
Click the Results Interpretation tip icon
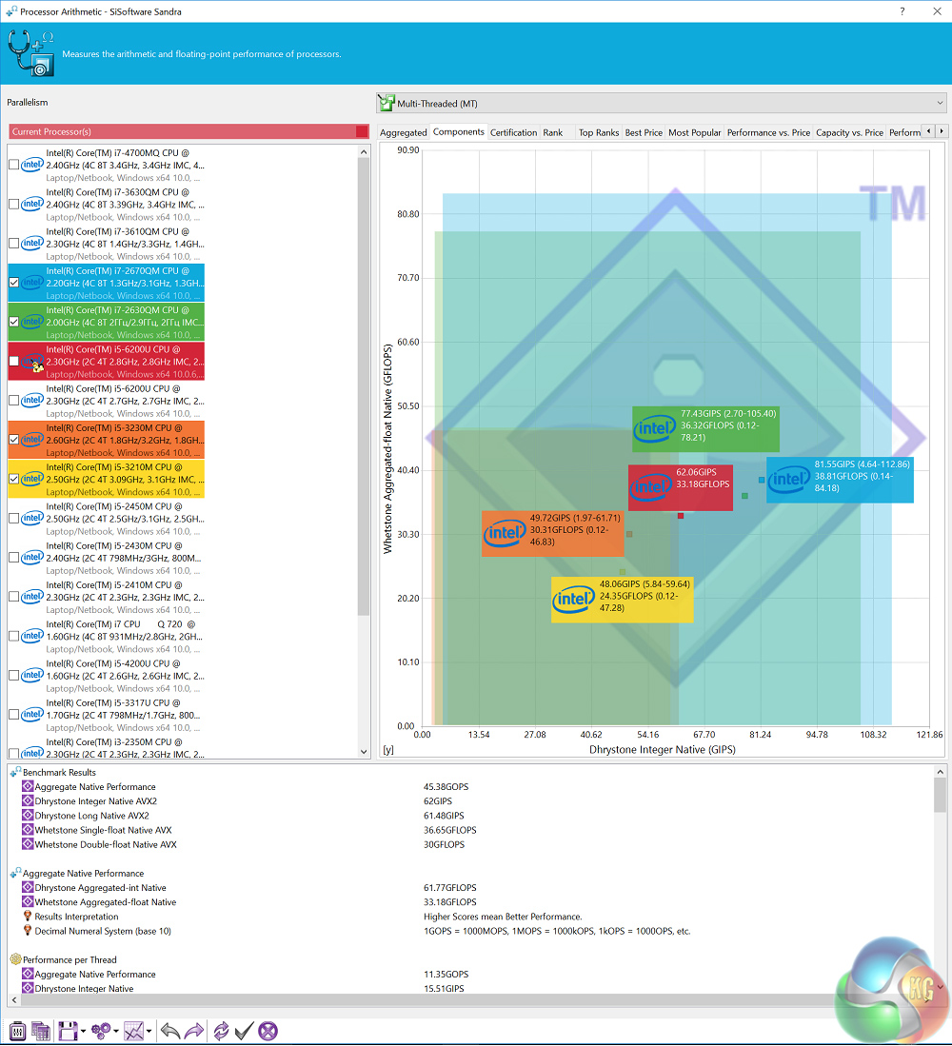pos(28,917)
